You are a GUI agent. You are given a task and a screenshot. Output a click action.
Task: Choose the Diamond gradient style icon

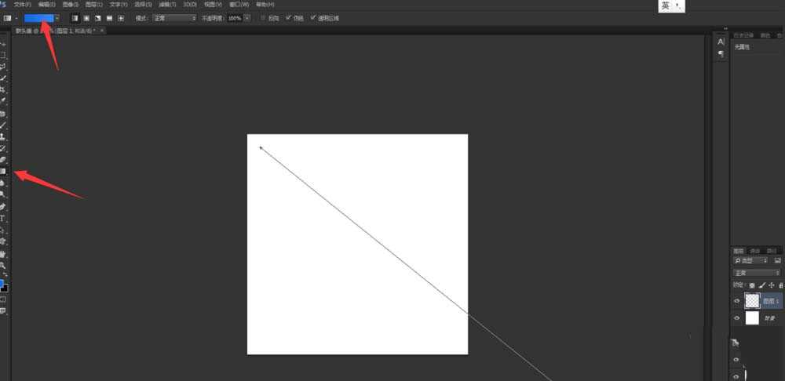(120, 17)
